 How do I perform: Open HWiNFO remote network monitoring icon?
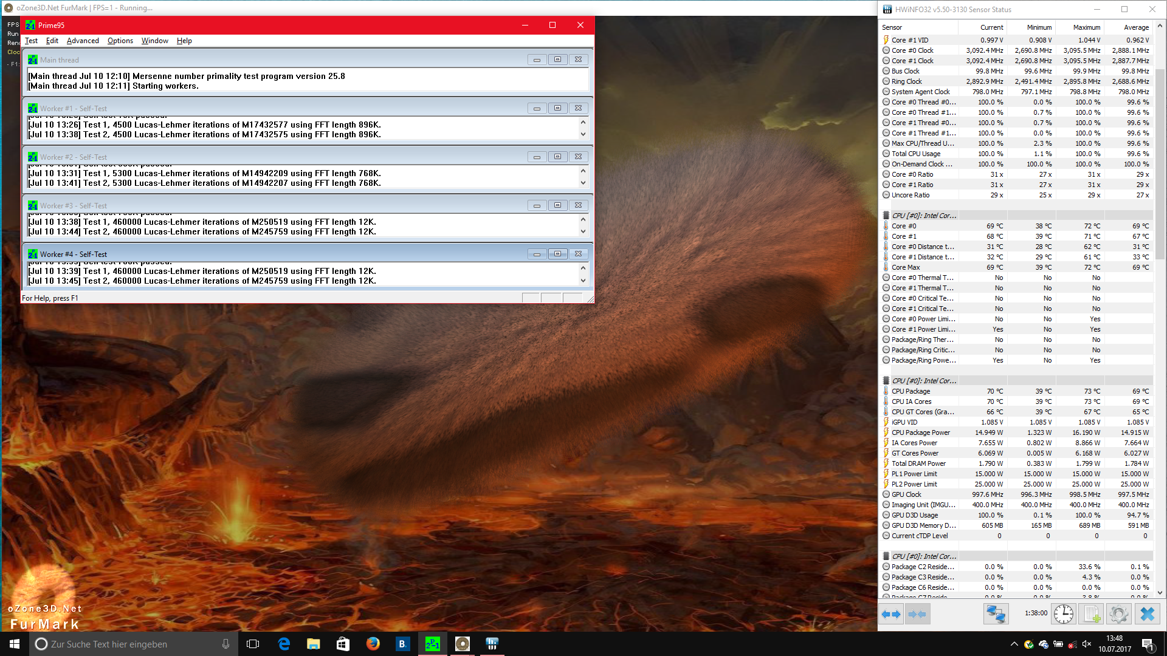click(x=996, y=614)
